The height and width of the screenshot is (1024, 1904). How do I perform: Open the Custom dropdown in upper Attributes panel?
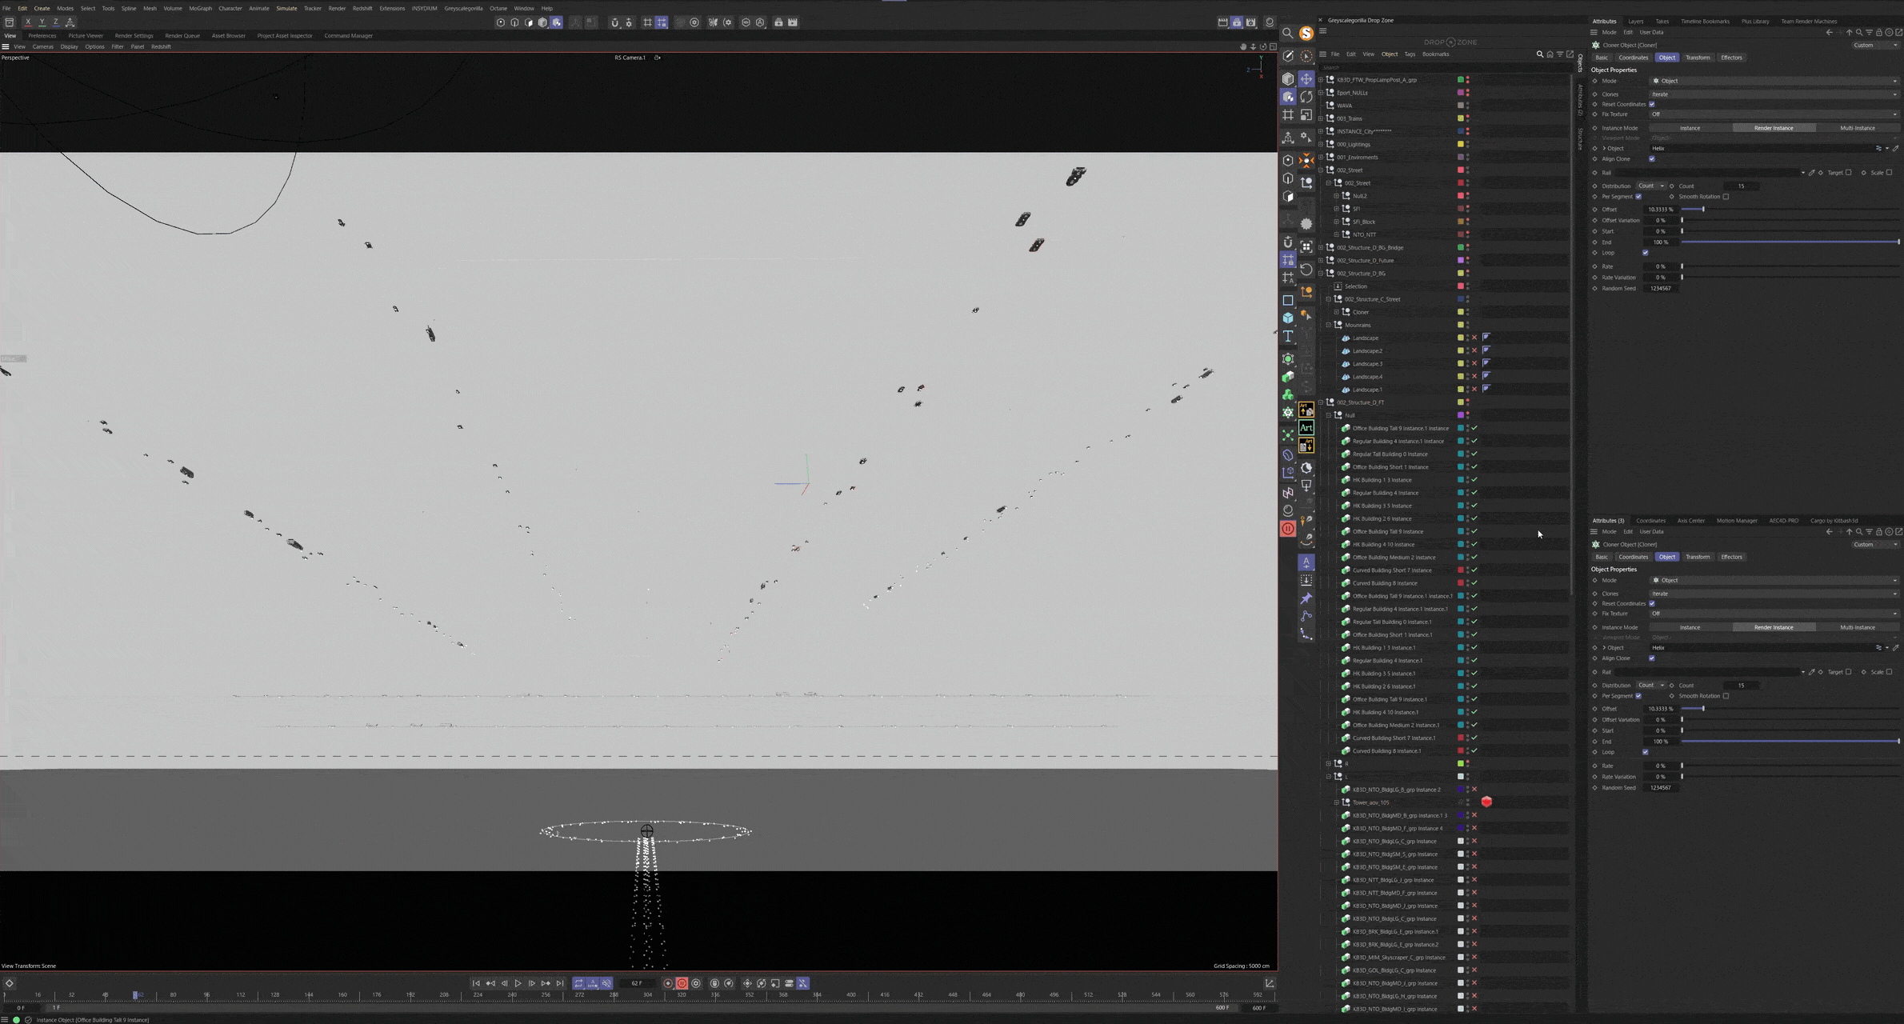[x=1875, y=45]
